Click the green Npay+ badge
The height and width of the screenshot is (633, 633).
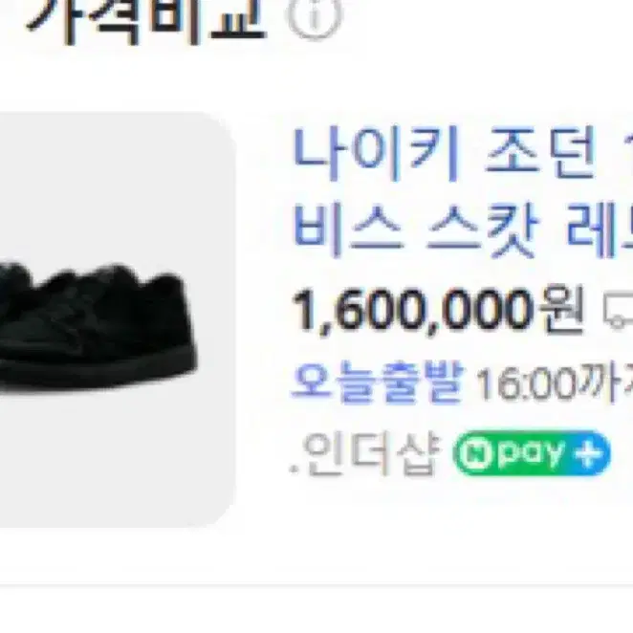(x=532, y=453)
